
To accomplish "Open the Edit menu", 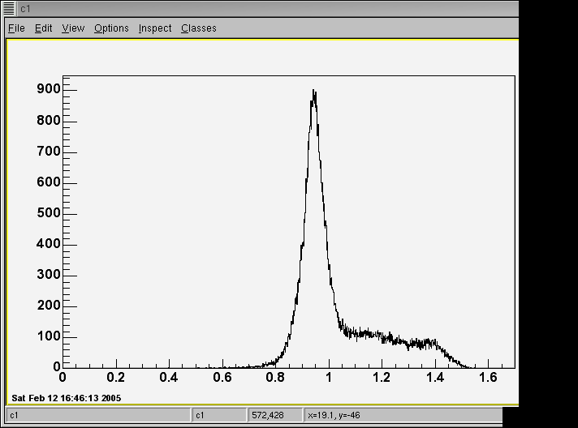I will pos(44,28).
